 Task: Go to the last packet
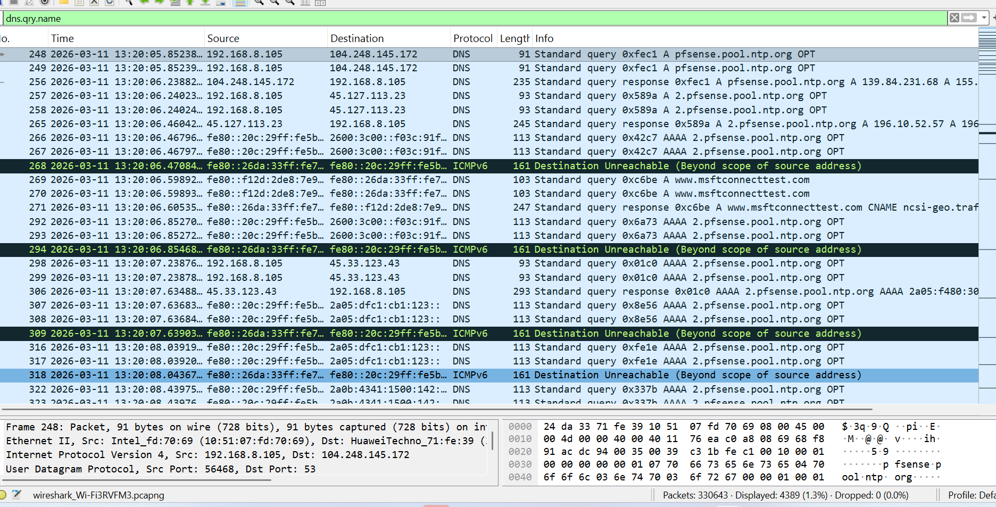tap(204, 3)
